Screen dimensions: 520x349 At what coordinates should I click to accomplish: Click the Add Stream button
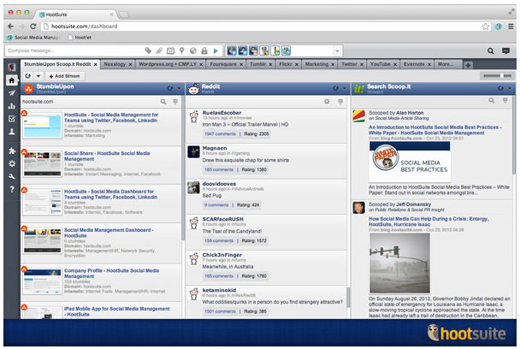64,76
